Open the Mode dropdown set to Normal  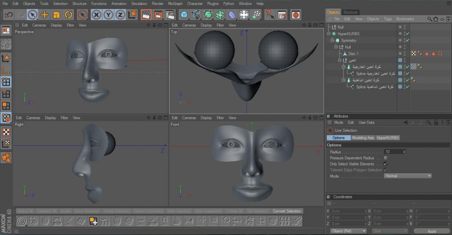408,176
